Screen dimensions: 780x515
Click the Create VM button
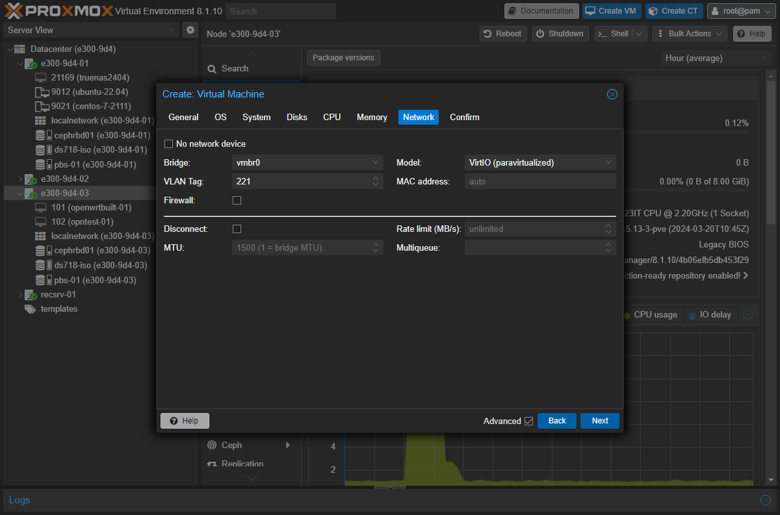(612, 11)
